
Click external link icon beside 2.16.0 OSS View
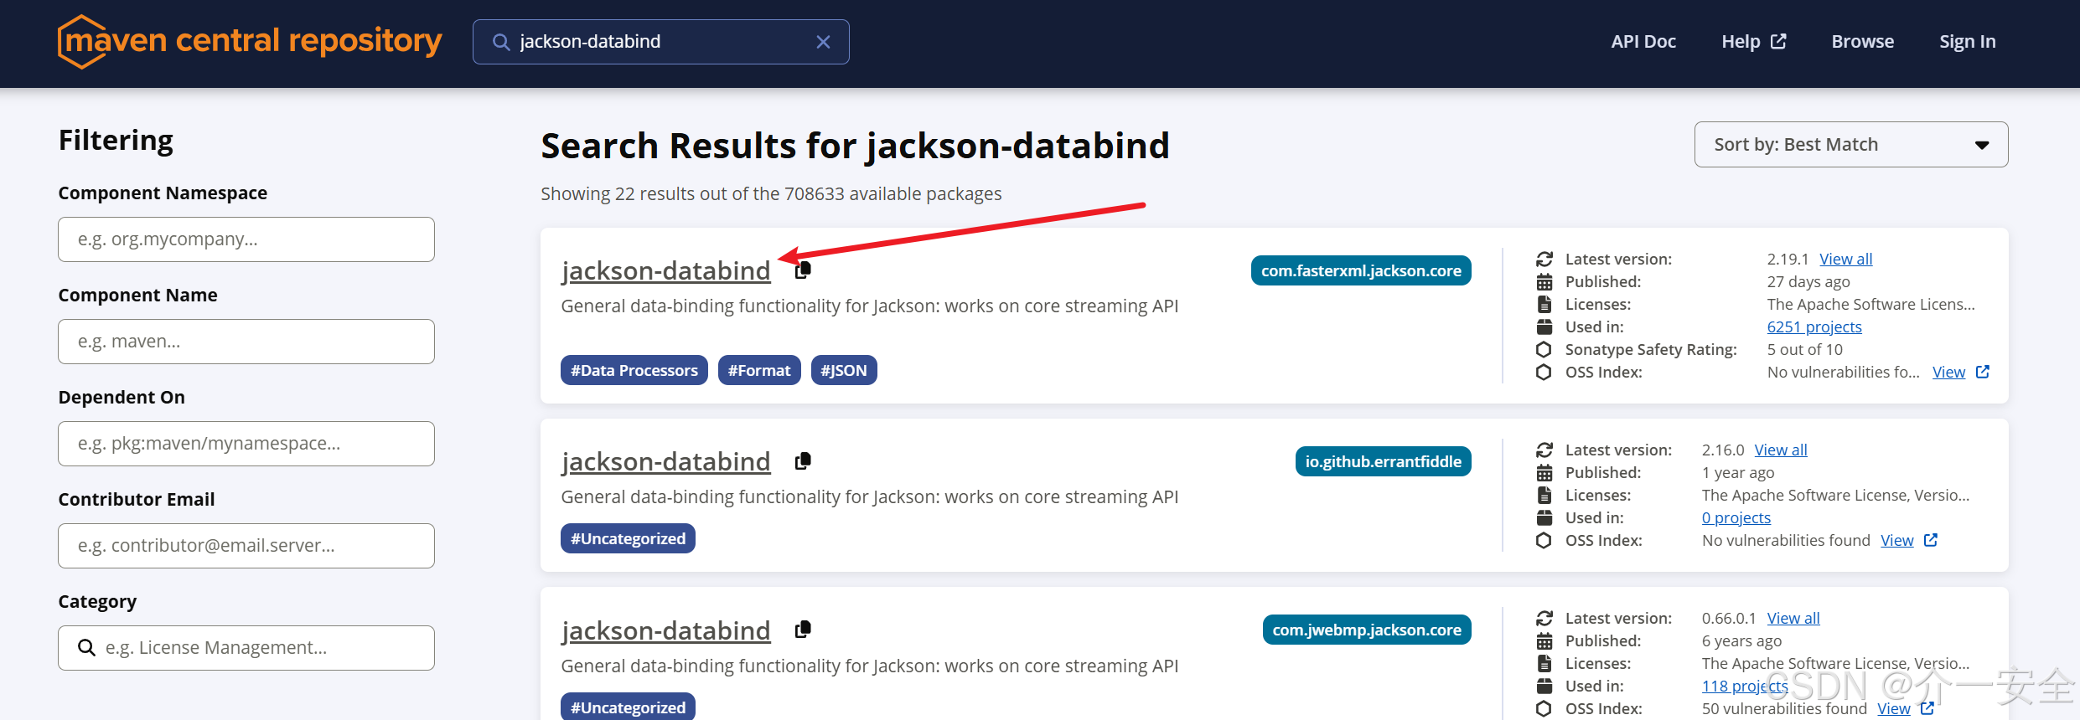[1931, 540]
